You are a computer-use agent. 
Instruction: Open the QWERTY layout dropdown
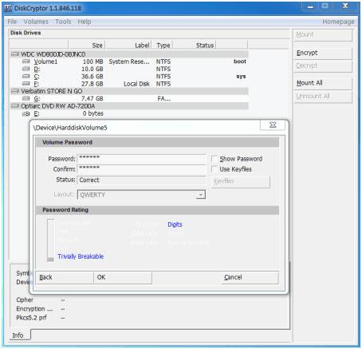[x=201, y=195]
